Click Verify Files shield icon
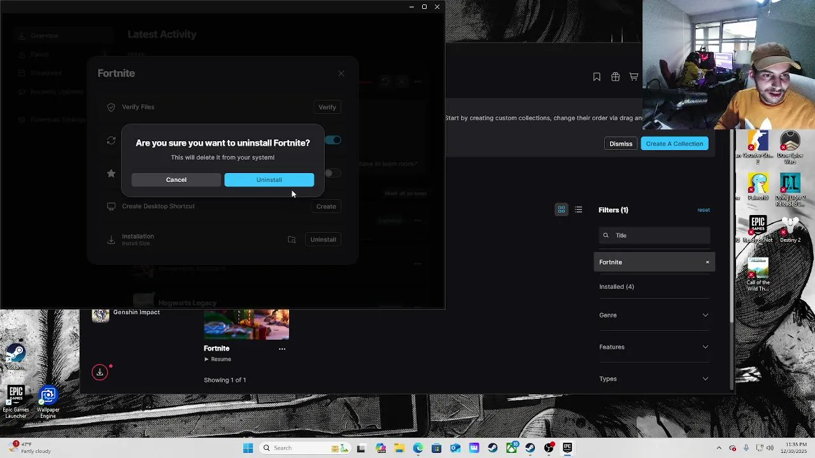The width and height of the screenshot is (815, 458). [x=111, y=107]
